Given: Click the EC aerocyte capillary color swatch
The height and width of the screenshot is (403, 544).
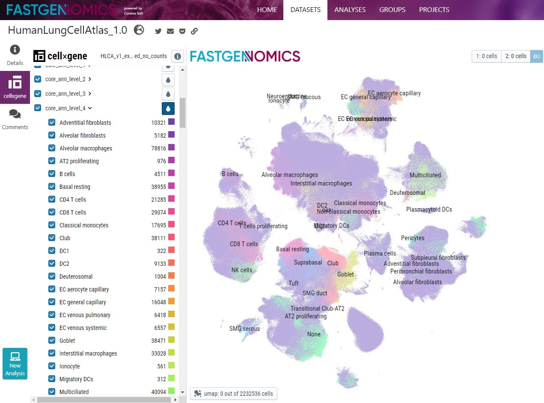Looking at the screenshot, I should 171,289.
